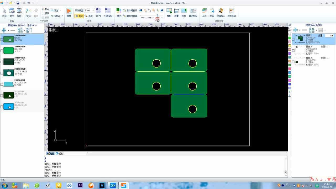Click the 排样 auto-nest play icon

(x=69, y=11)
